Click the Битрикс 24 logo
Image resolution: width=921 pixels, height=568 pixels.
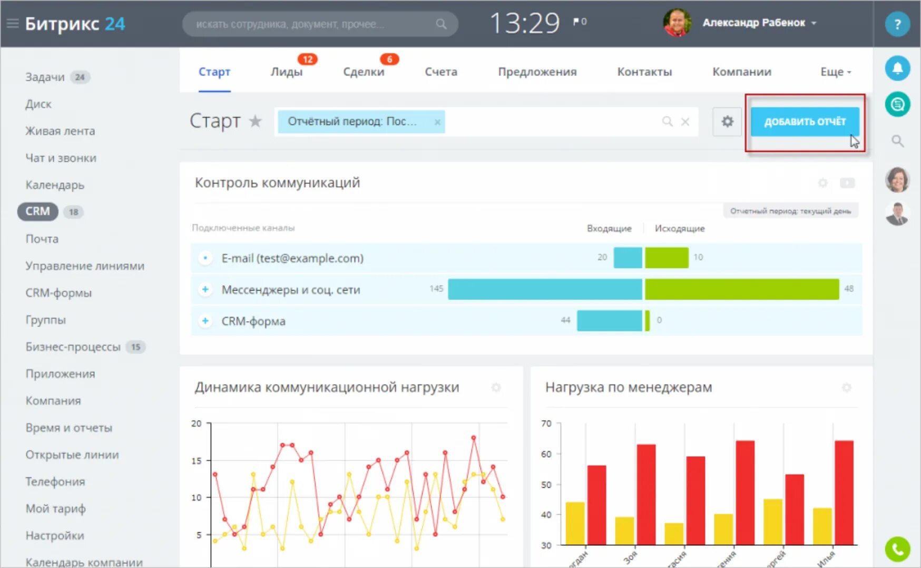coord(75,24)
